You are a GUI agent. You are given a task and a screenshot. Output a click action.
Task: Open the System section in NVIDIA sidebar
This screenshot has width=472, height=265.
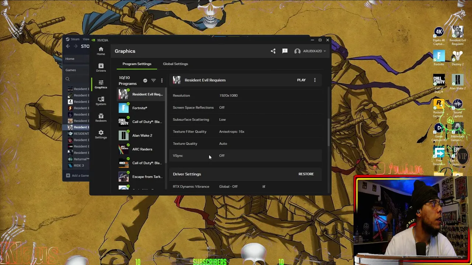pos(101,101)
